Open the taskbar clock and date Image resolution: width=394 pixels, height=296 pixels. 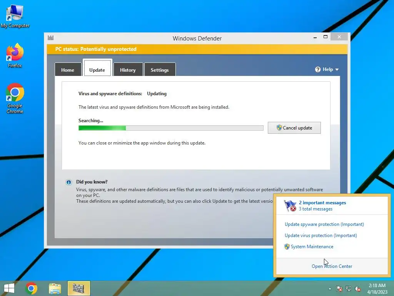[x=377, y=288]
